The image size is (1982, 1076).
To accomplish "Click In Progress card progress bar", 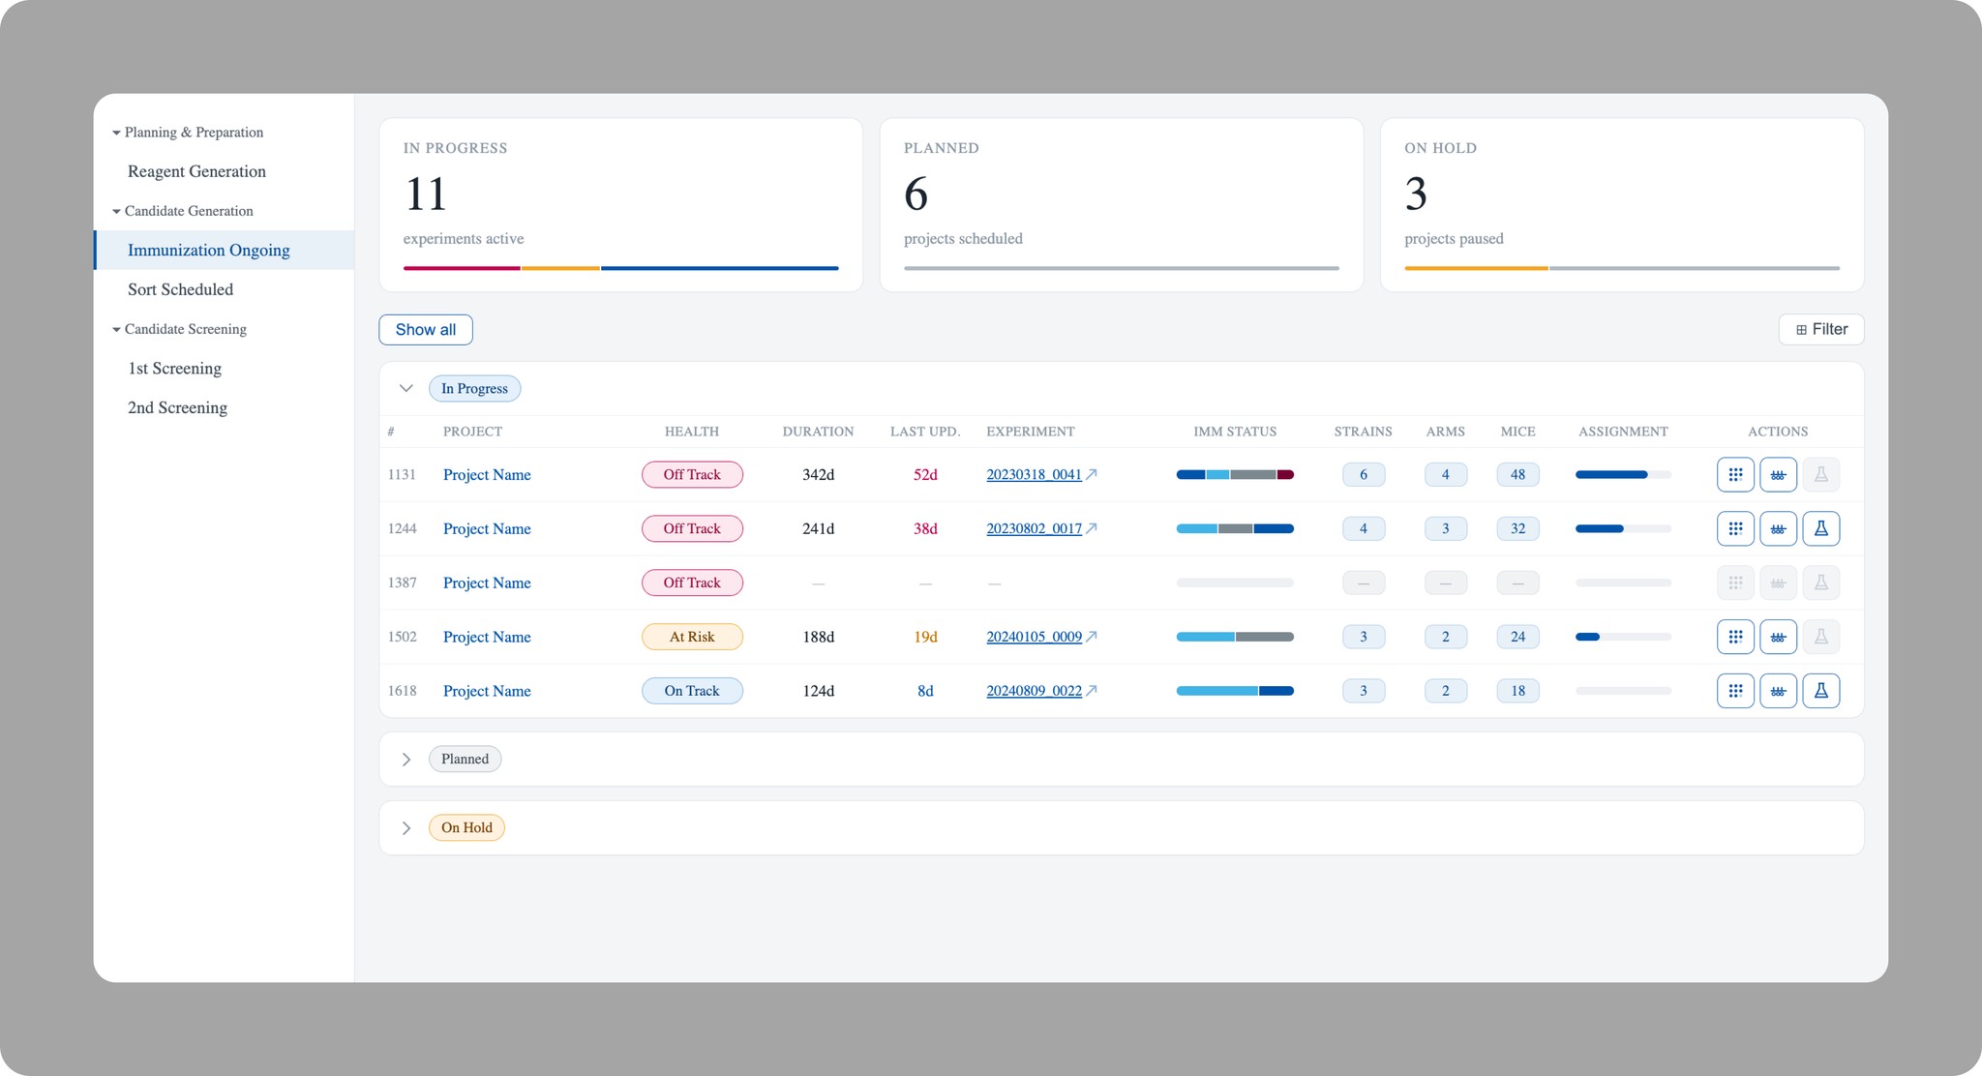I will point(620,268).
